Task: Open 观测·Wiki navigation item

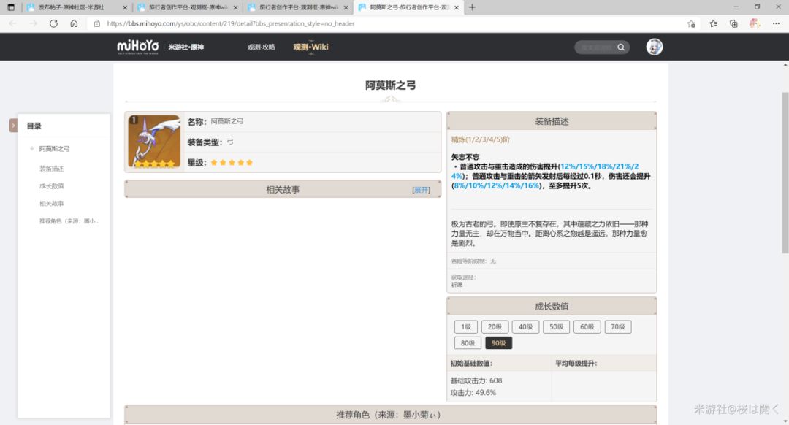Action: tap(310, 47)
